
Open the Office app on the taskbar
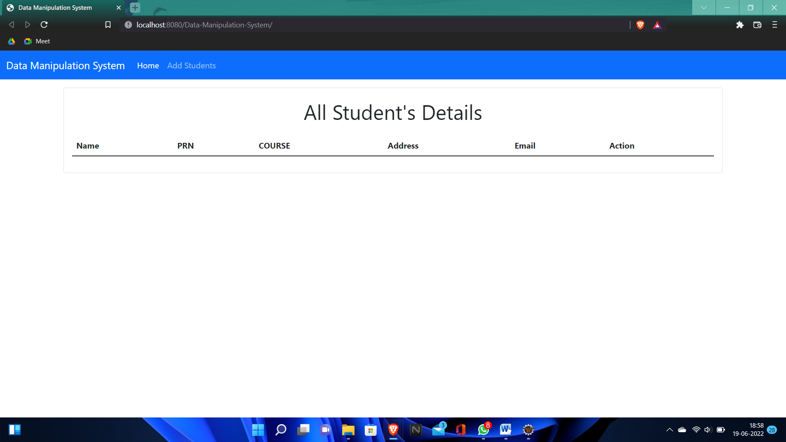pyautogui.click(x=461, y=430)
